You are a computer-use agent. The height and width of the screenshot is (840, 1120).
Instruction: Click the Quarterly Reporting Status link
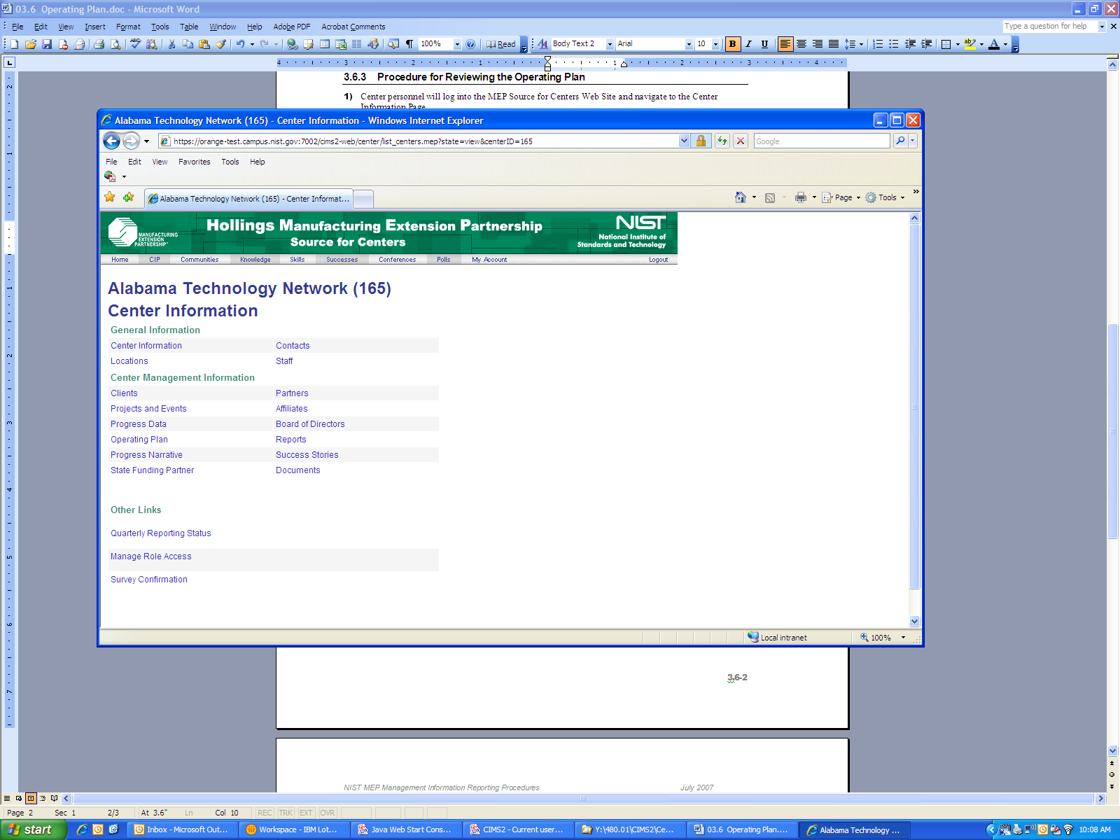161,533
